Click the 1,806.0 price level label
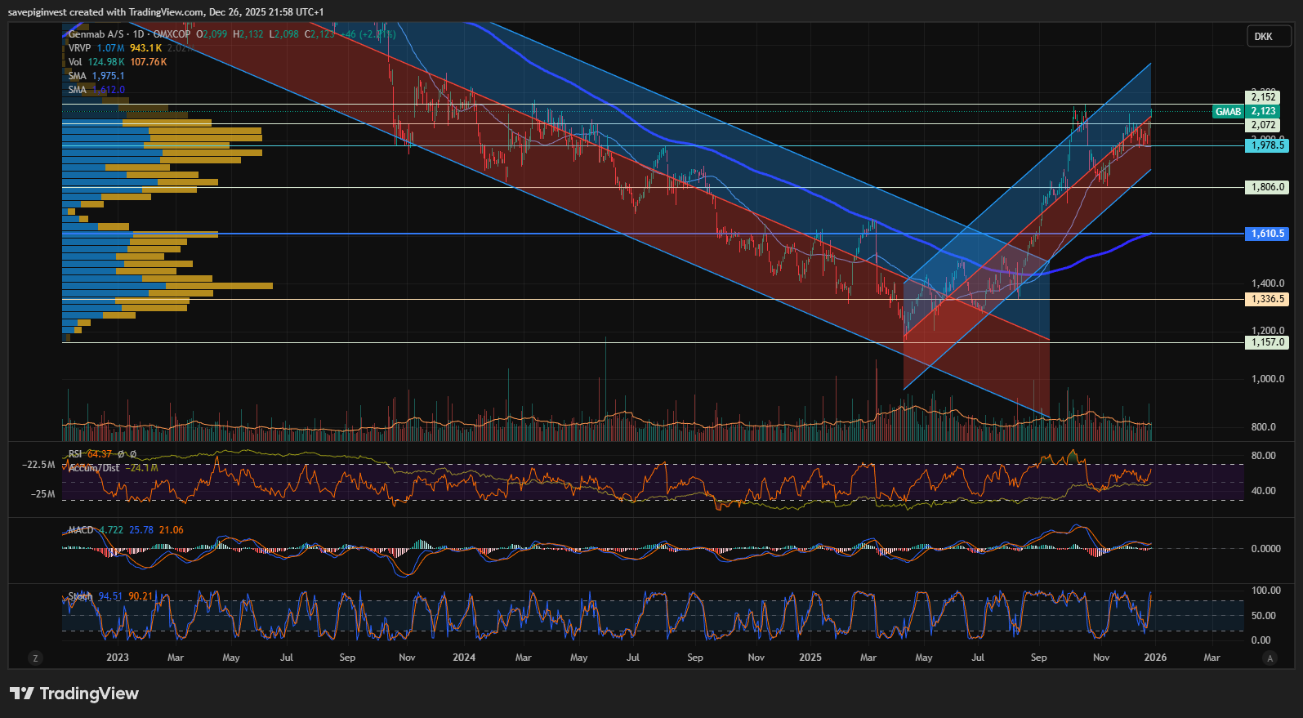Image resolution: width=1303 pixels, height=718 pixels. [x=1267, y=187]
